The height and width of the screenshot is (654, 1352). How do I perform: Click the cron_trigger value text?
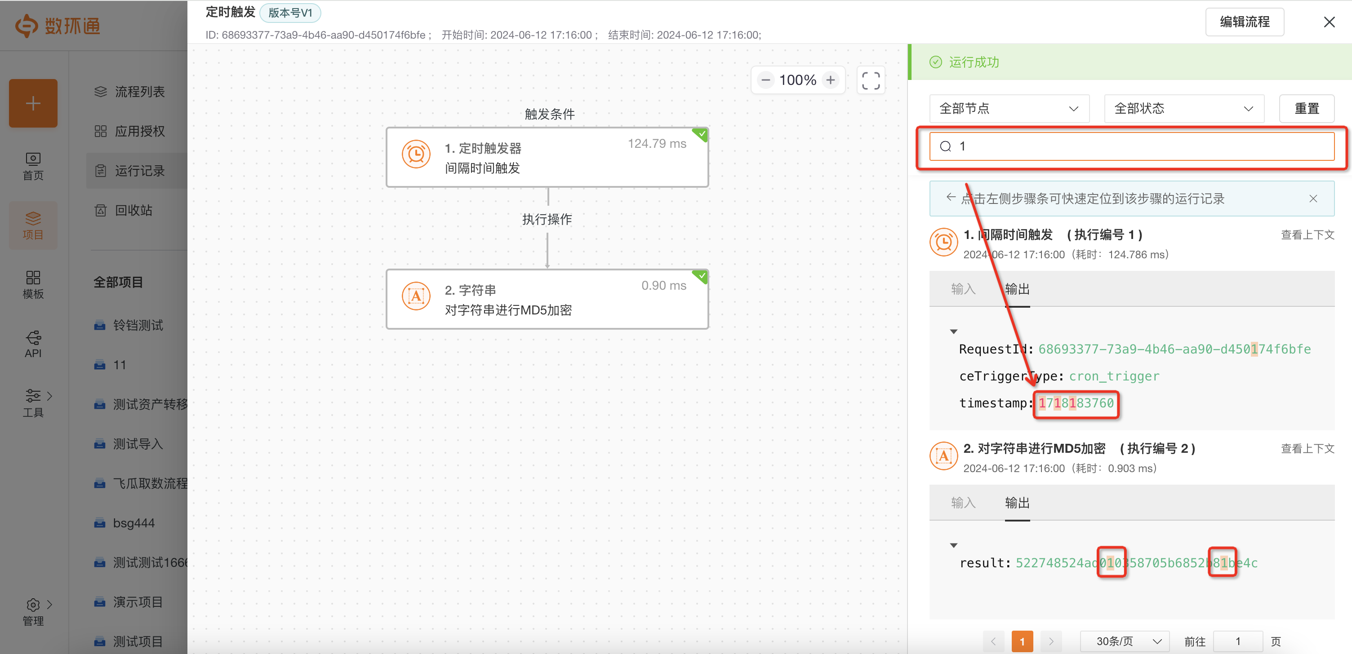(1114, 376)
